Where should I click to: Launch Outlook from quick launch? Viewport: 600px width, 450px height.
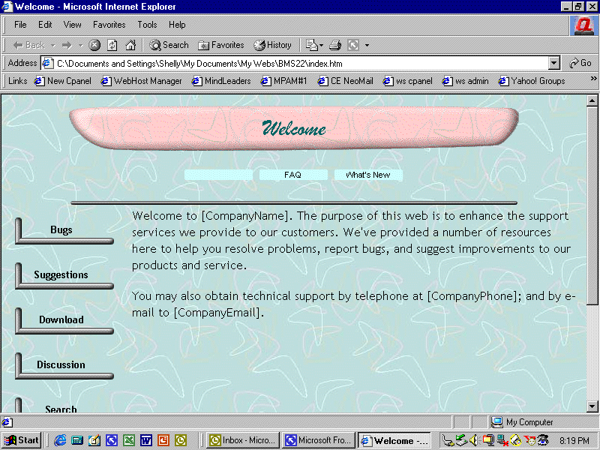(x=181, y=440)
